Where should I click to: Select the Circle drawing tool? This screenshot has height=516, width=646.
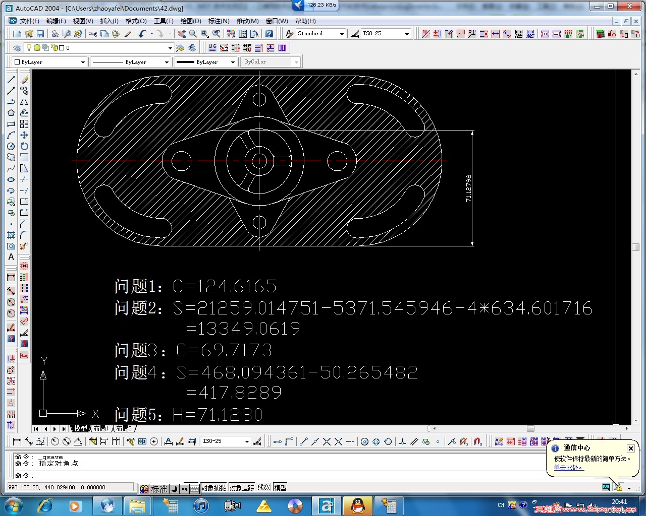tap(11, 146)
